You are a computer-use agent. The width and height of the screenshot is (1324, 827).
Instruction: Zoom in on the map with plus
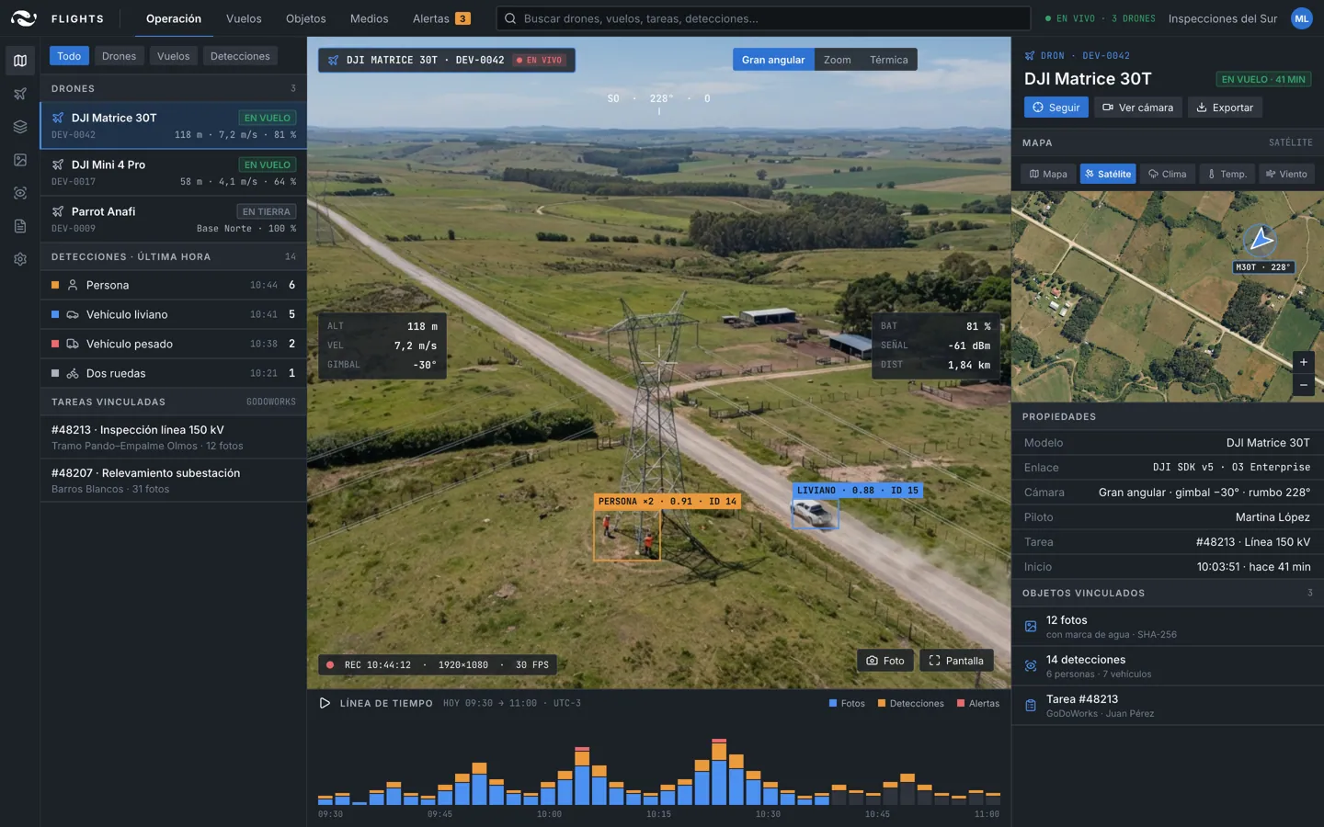[1303, 362]
